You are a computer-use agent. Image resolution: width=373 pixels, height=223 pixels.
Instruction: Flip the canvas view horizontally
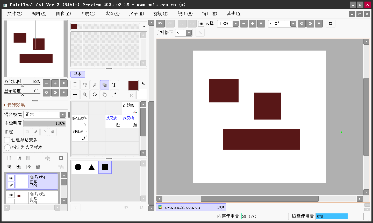(x=331, y=24)
